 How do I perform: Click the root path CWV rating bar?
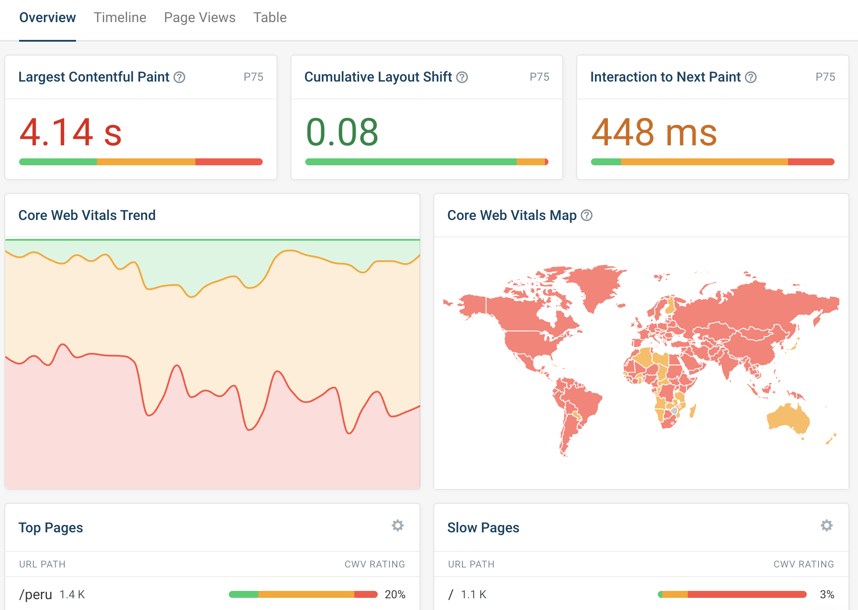[x=732, y=594]
